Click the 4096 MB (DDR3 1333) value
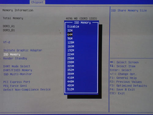153x115 pixels. 81,18
